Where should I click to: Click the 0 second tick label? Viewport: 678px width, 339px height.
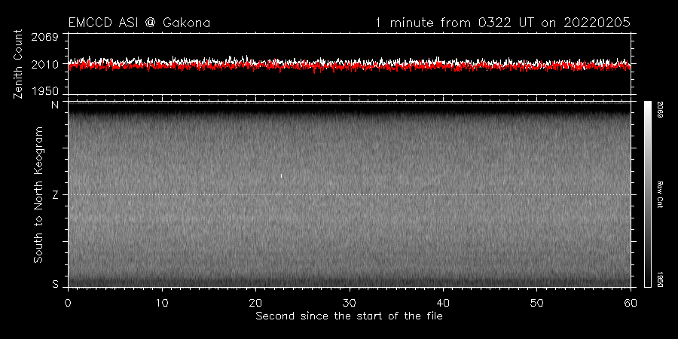tap(68, 302)
